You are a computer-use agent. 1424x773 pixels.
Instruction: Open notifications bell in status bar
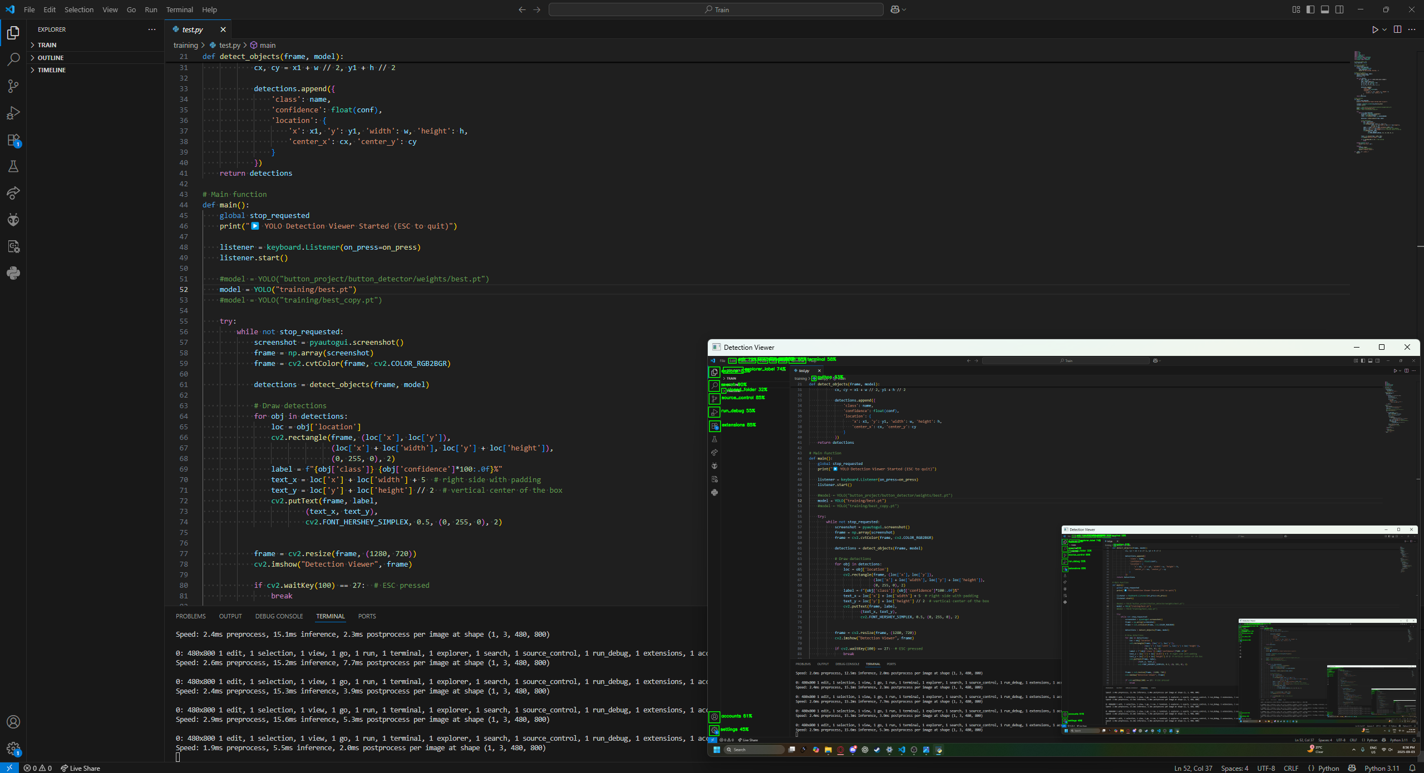1412,768
